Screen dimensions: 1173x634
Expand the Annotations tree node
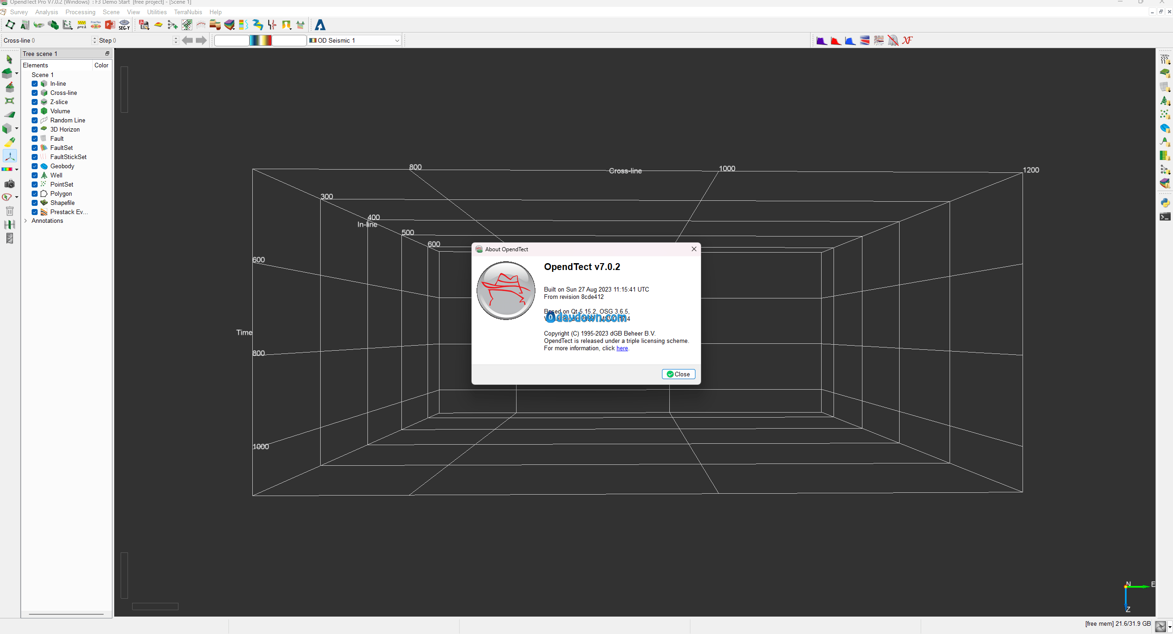26,221
